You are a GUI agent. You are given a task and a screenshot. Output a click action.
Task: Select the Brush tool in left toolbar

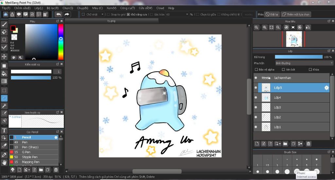(4, 24)
